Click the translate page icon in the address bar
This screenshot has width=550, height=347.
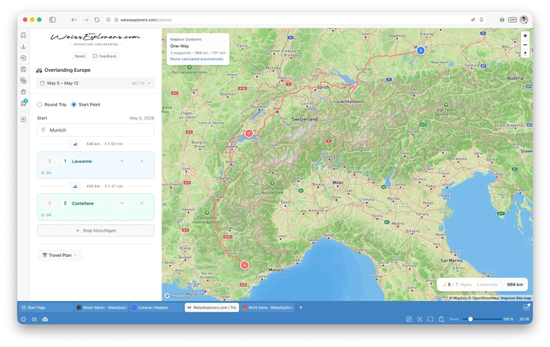point(473,20)
